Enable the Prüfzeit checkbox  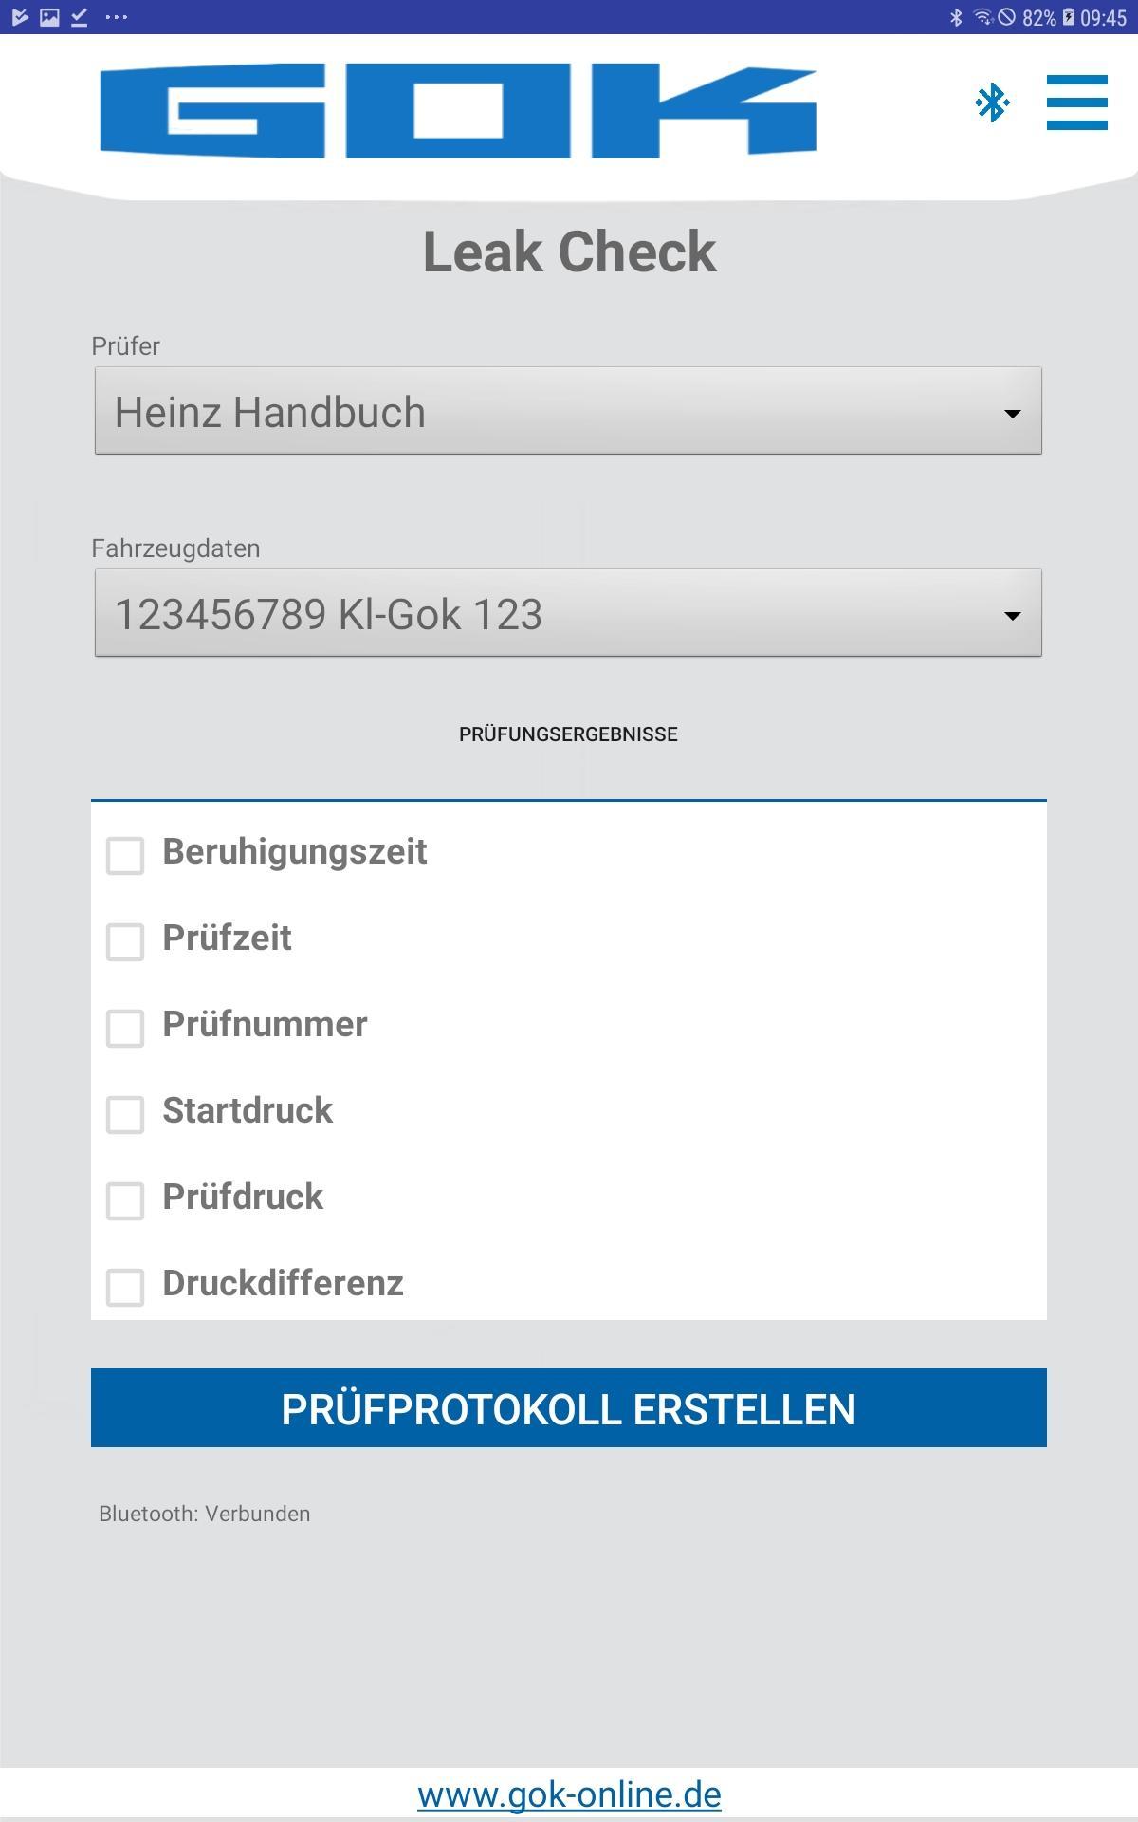(x=125, y=941)
